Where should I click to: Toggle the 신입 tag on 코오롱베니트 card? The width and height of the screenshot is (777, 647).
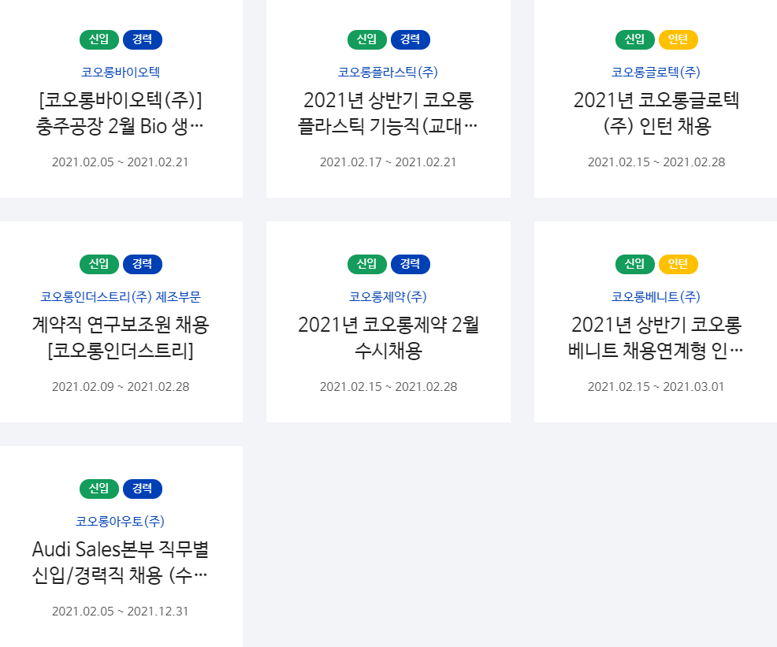tap(635, 264)
